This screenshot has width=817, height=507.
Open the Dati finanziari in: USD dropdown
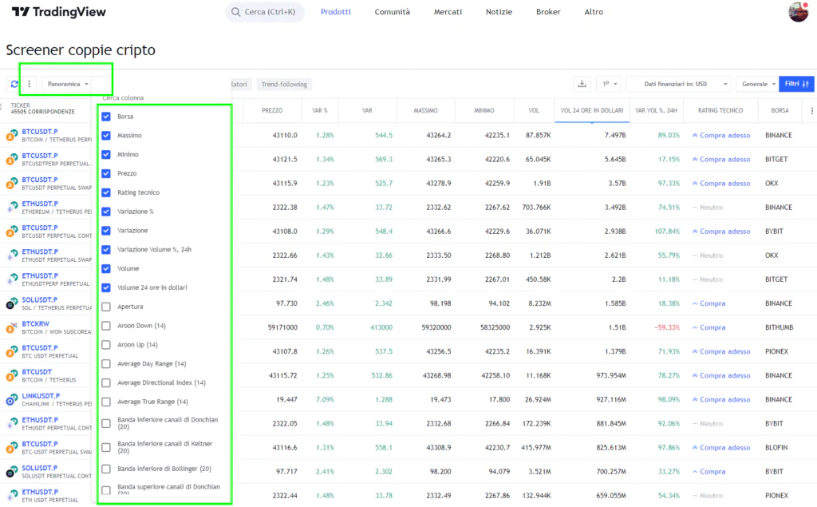tap(679, 84)
